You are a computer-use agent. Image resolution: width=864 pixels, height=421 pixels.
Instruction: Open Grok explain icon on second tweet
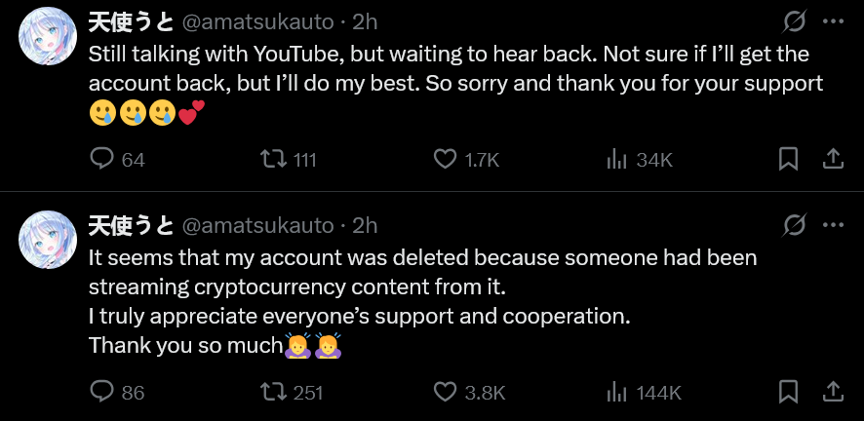795,225
